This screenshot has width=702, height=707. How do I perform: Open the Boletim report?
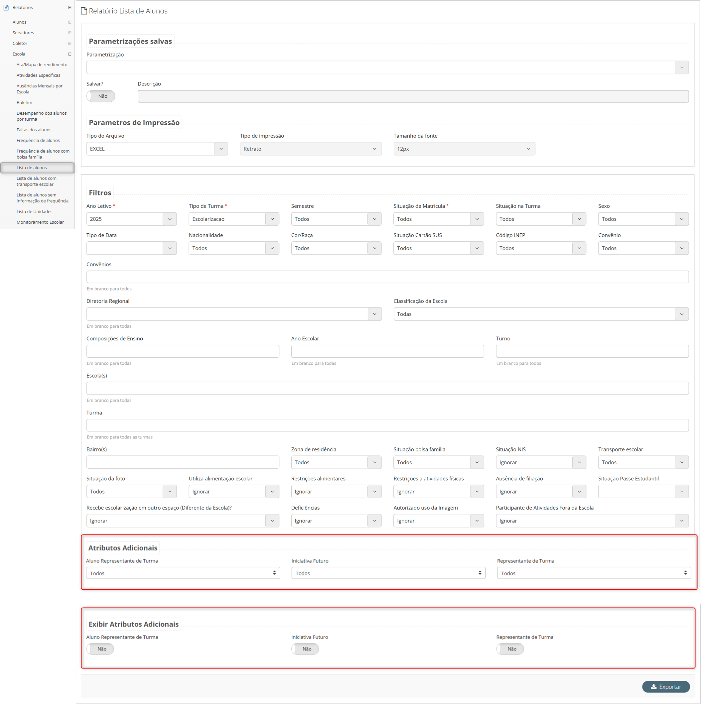point(24,102)
